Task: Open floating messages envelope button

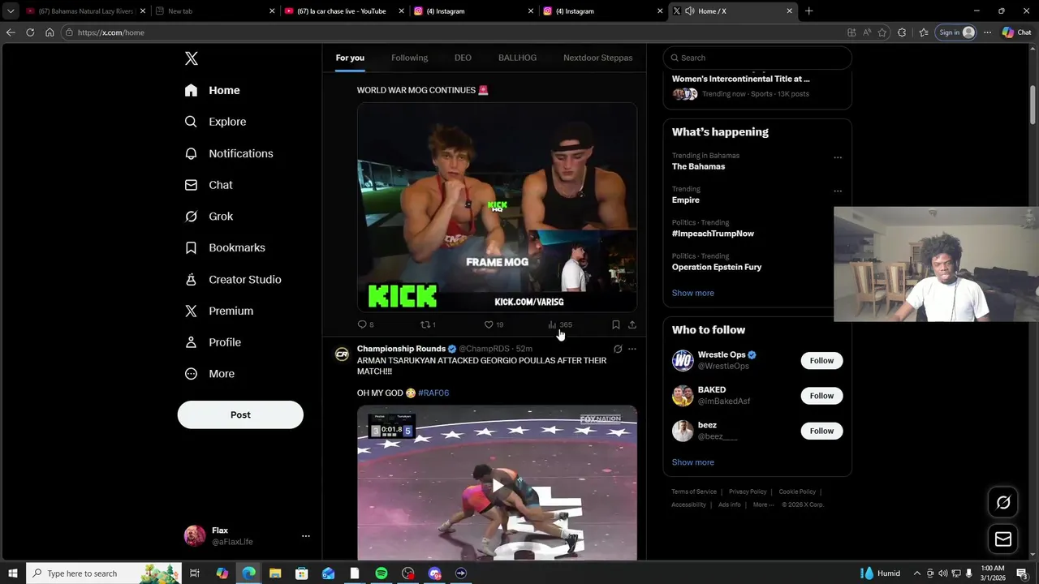Action: pos(1003,539)
